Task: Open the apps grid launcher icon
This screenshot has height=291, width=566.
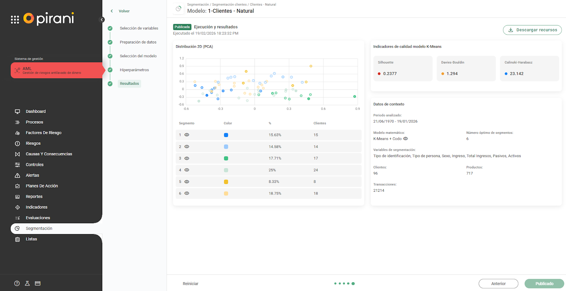Action: click(15, 20)
